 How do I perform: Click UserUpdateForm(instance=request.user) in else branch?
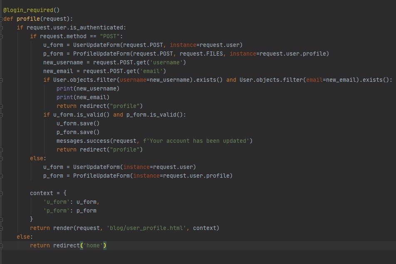pos(134,167)
